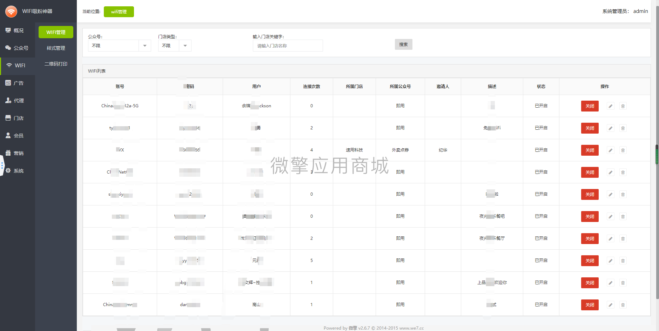659x331 pixels.
Task: Click 关闭 in the 夜...餐吧 row
Action: 590,216
